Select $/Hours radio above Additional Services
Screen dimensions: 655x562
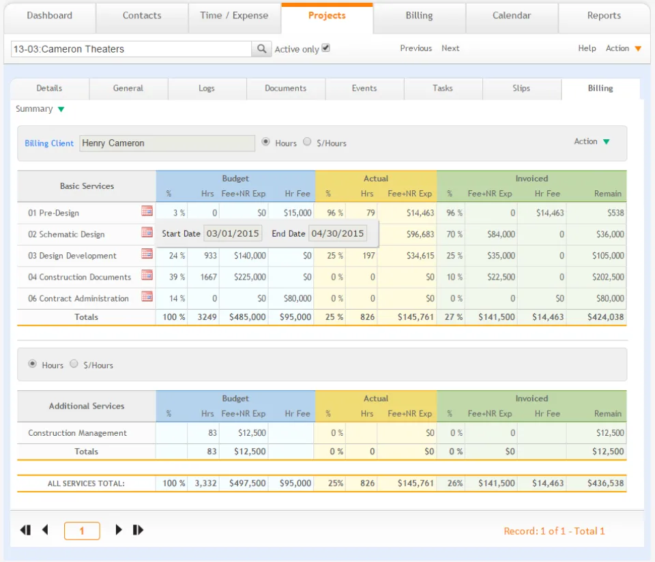(74, 364)
